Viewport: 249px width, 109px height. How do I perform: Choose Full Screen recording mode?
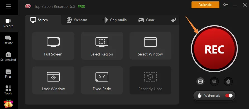(x=53, y=46)
